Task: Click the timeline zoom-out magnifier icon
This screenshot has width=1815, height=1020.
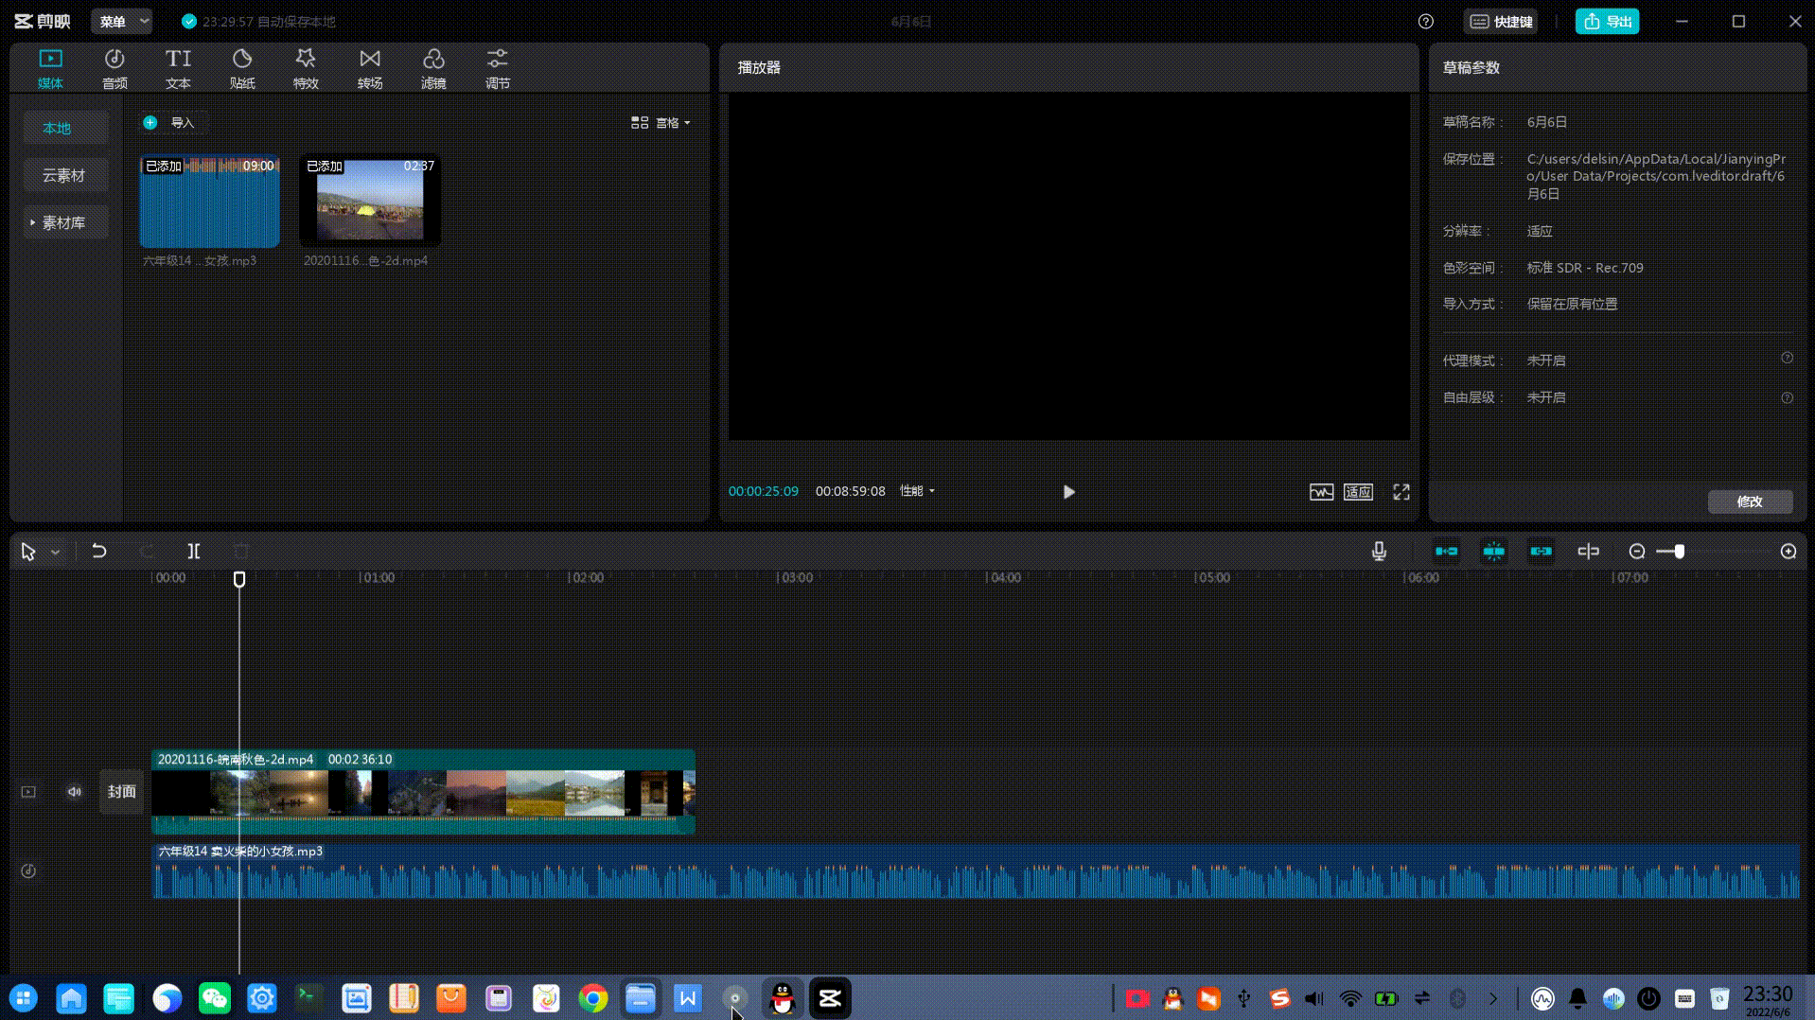Action: point(1637,552)
